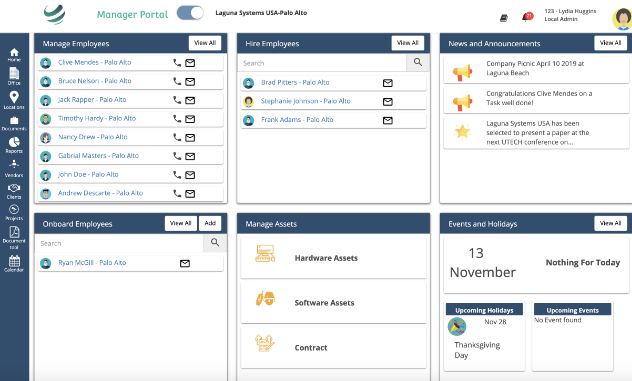Viewport: 632px width, 381px height.
Task: Open Company Picnic announcement
Action: pyautogui.click(x=535, y=69)
